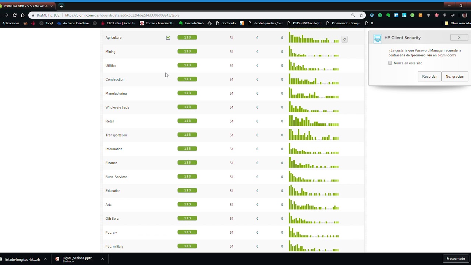Image resolution: width=471 pixels, height=265 pixels.
Task: Open the BigML_Sesion1.pptx downloaded file
Action: point(77,259)
